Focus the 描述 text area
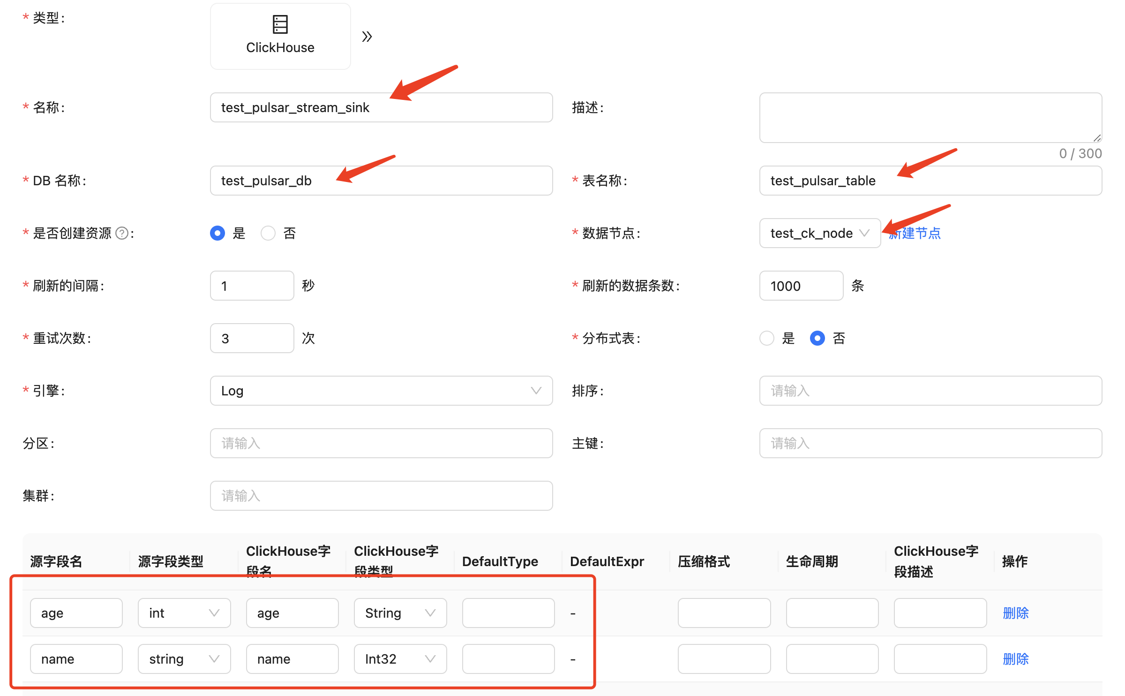Viewport: 1125px width, 696px height. (930, 118)
